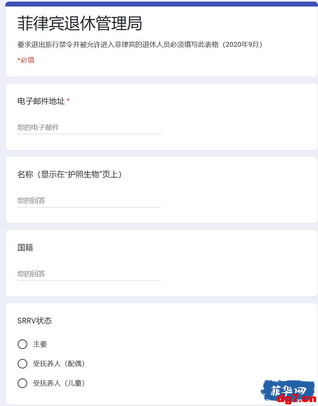Click the red dg7.cn watermark text

[296, 399]
